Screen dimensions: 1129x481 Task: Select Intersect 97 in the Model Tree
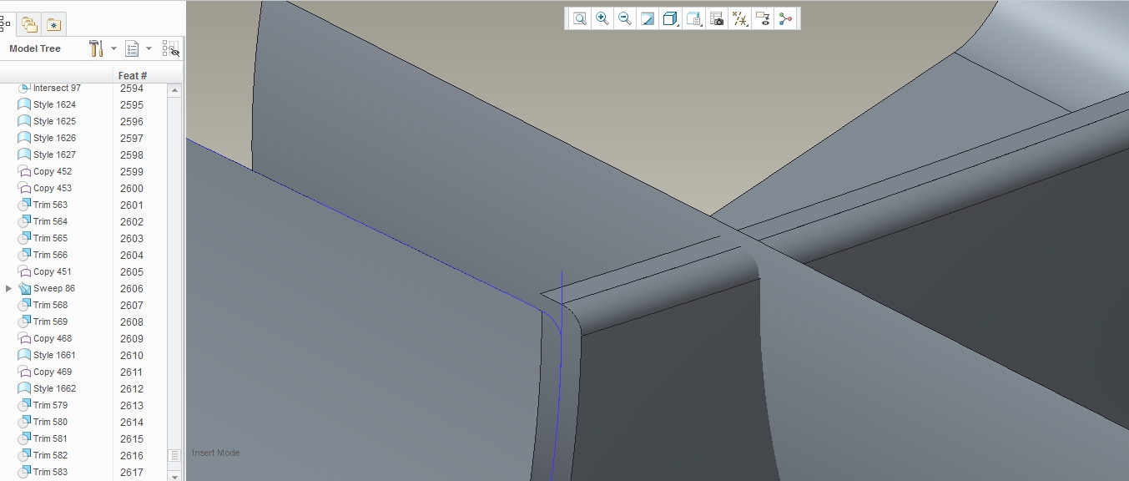57,88
